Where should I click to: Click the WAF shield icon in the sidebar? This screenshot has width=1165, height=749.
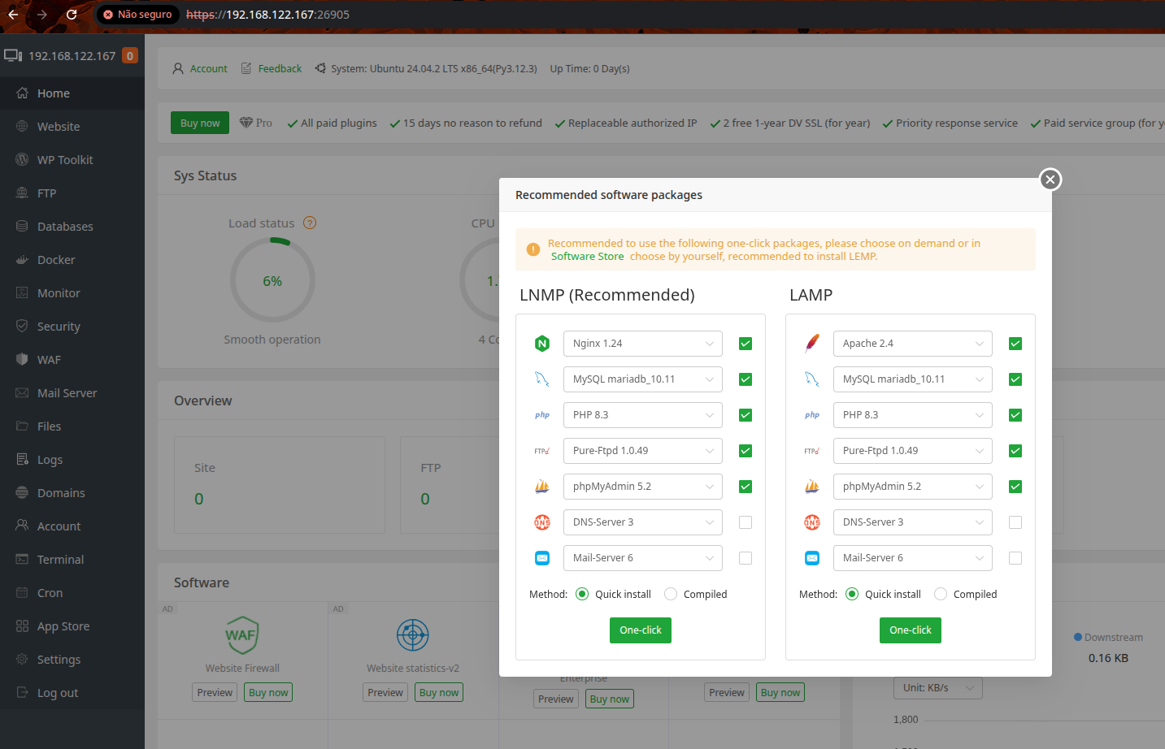(22, 360)
